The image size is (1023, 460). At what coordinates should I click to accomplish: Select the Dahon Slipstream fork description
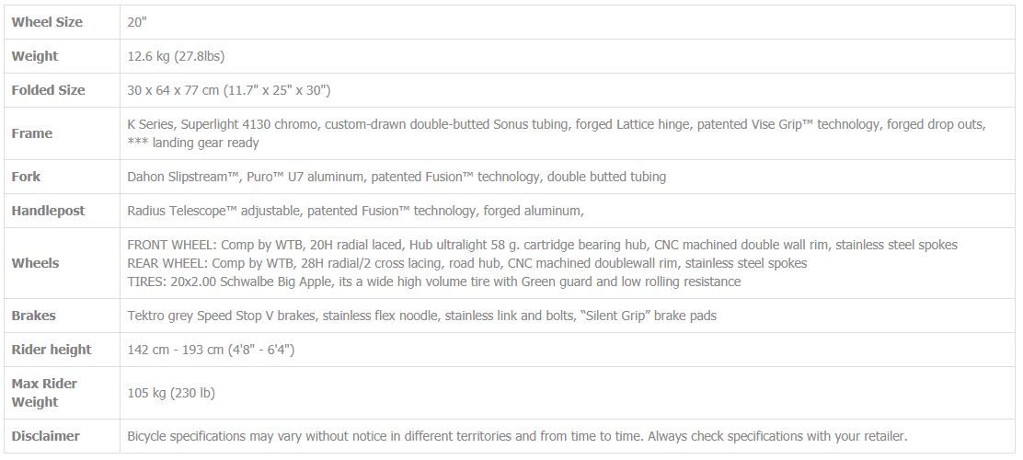tap(397, 176)
